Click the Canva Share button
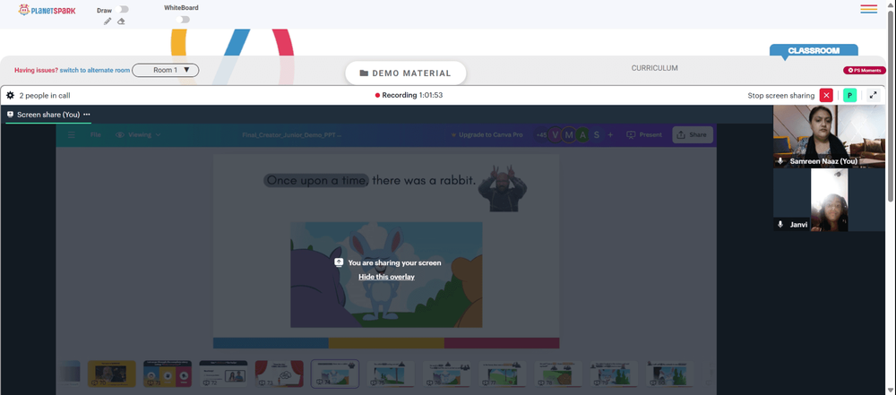The image size is (896, 395). 692,135
